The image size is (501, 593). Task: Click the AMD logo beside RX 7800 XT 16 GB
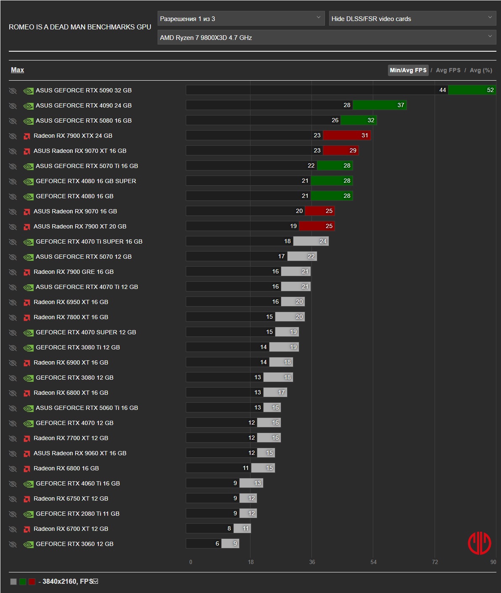pyautogui.click(x=27, y=317)
